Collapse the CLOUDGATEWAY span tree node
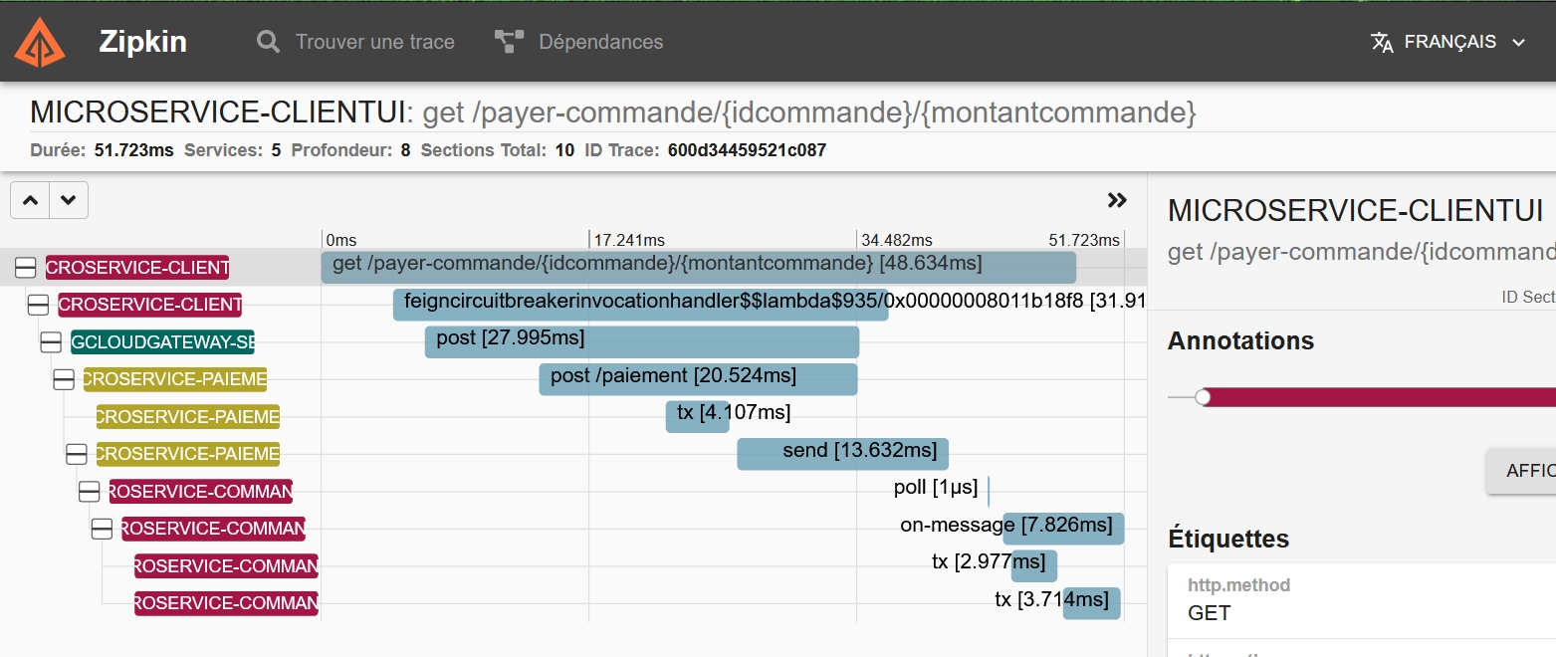The height and width of the screenshot is (657, 1556). click(51, 342)
